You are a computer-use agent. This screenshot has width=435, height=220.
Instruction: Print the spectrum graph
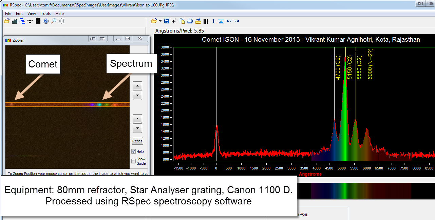[x=190, y=21]
